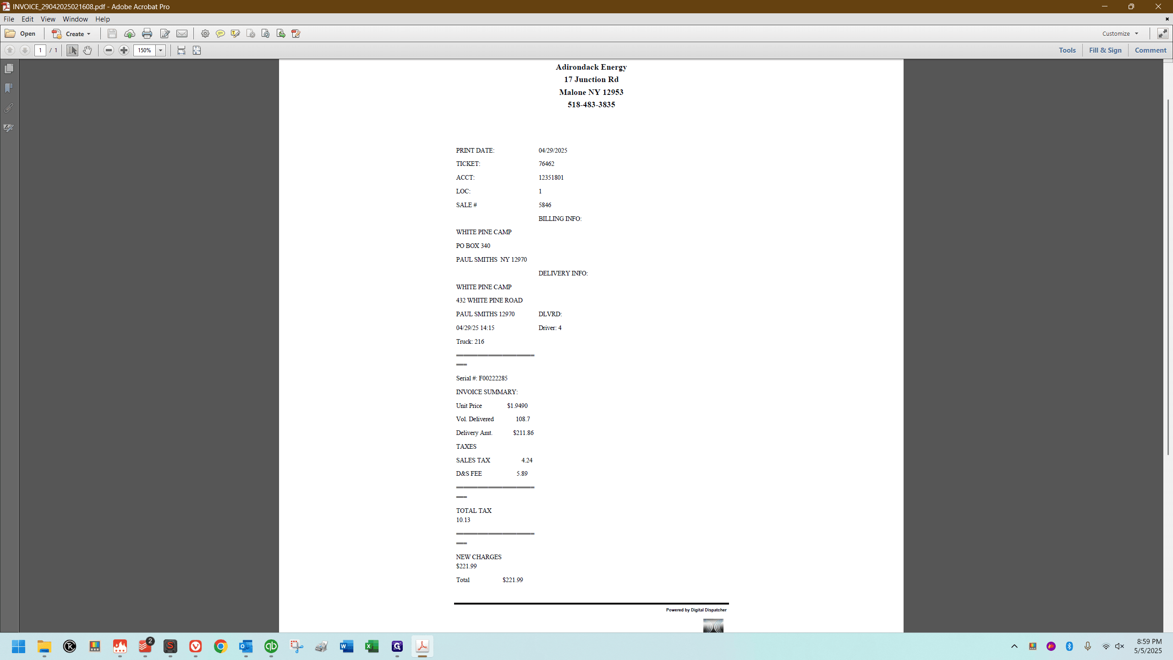This screenshot has height=660, width=1173.
Task: Print the document with printer icon
Action: pos(147,33)
